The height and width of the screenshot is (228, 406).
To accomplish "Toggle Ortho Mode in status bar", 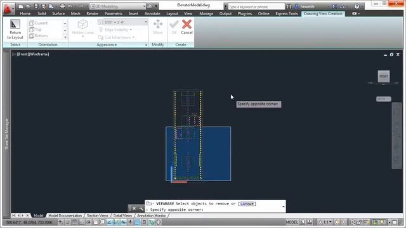I will point(82,222).
